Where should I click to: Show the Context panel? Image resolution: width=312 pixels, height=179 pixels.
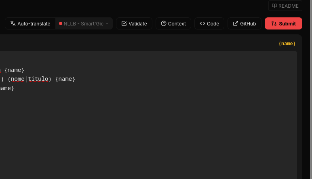tap(173, 23)
